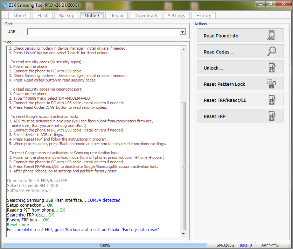
Task: Open the Settings tab
Action: [x=176, y=15]
